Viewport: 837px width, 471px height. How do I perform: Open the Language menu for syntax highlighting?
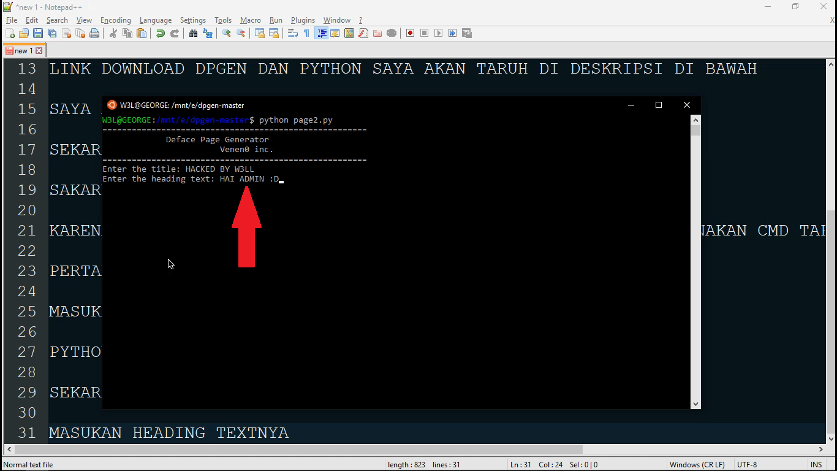pyautogui.click(x=155, y=20)
